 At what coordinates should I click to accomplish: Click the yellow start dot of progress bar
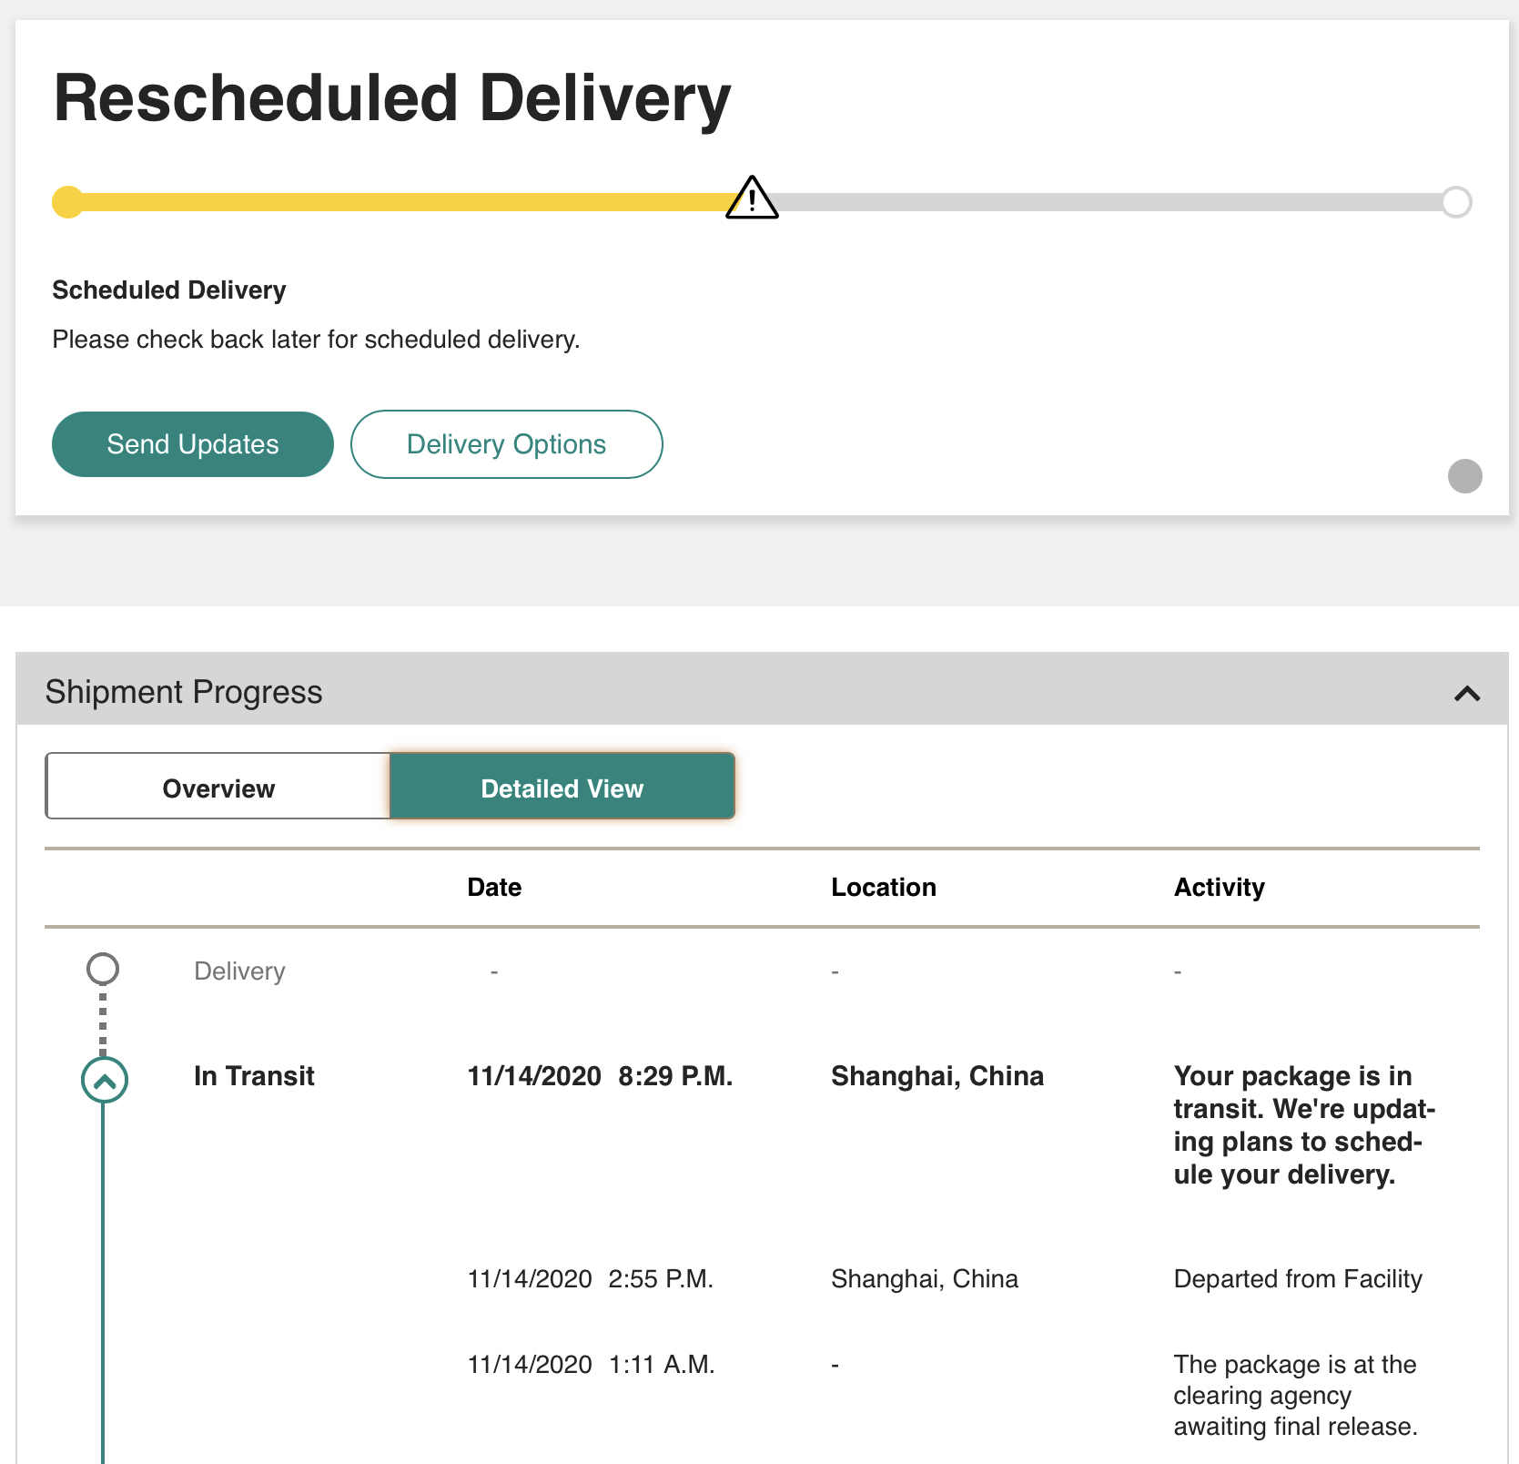(68, 202)
